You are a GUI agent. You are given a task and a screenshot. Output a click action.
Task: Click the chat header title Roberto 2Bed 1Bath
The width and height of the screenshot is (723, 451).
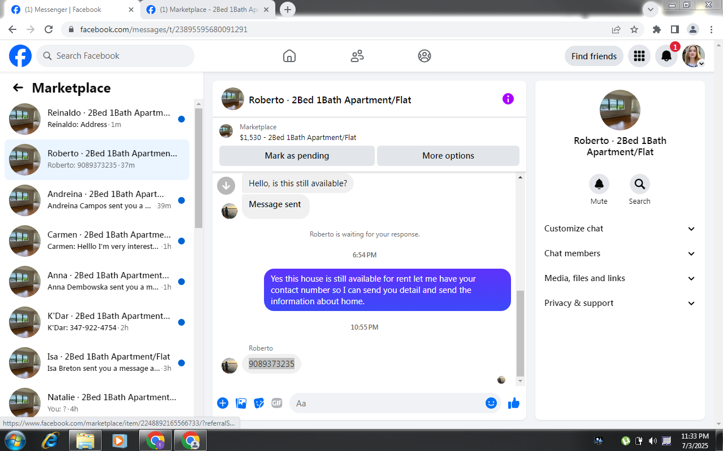pos(330,100)
